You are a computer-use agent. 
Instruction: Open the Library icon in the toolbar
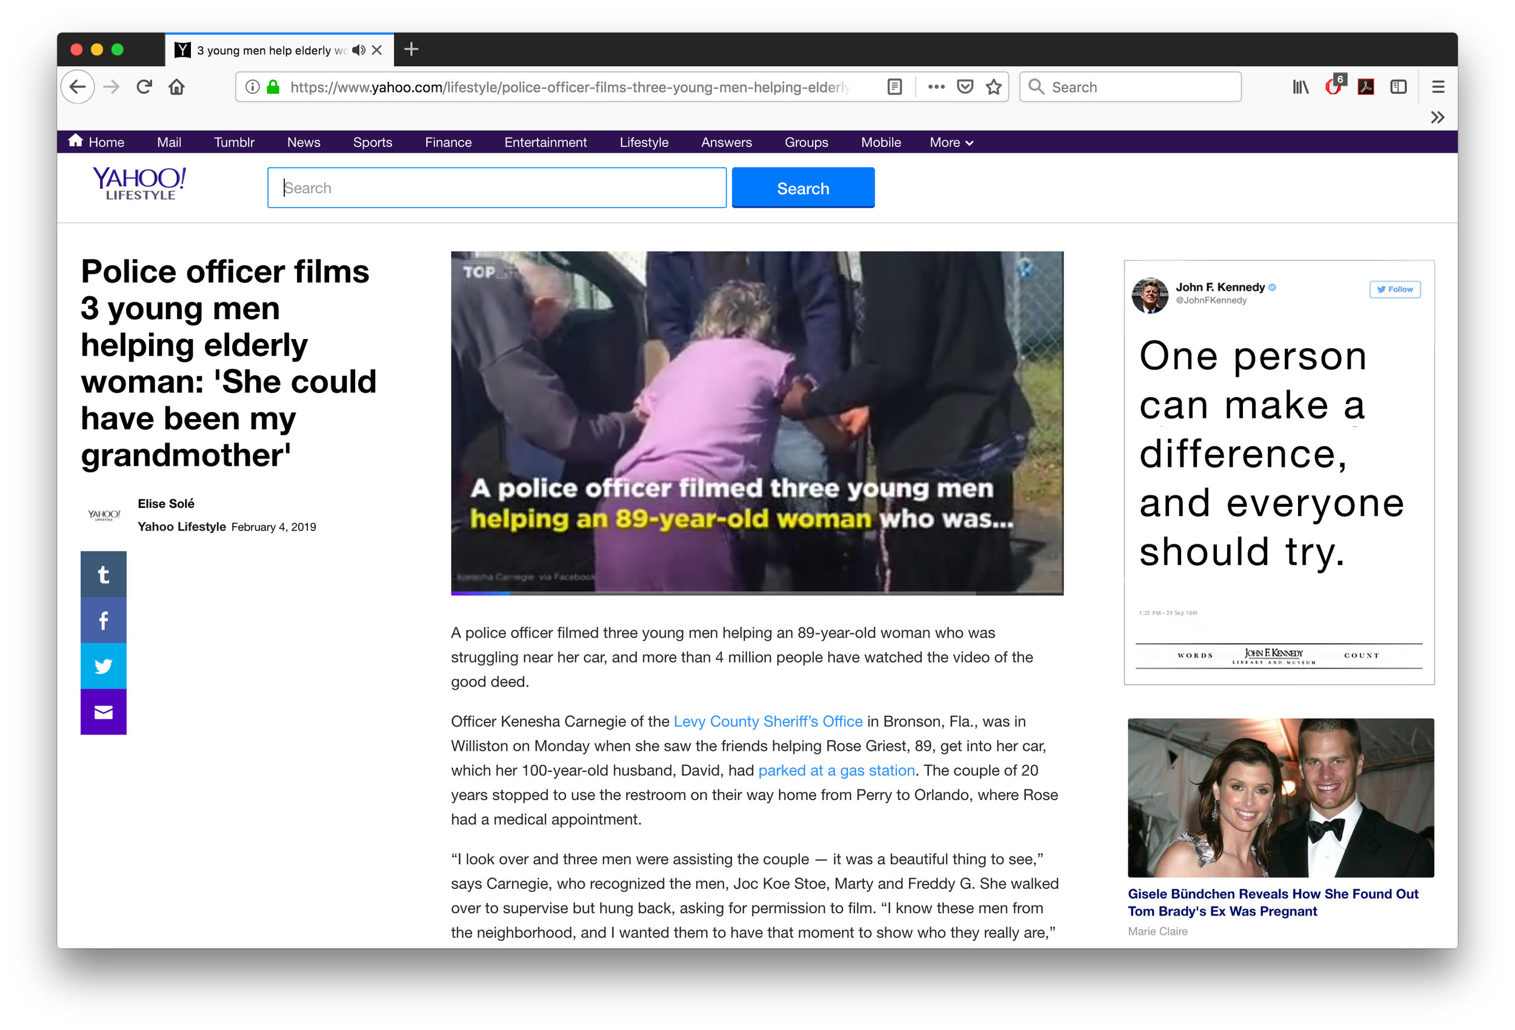pos(1300,87)
